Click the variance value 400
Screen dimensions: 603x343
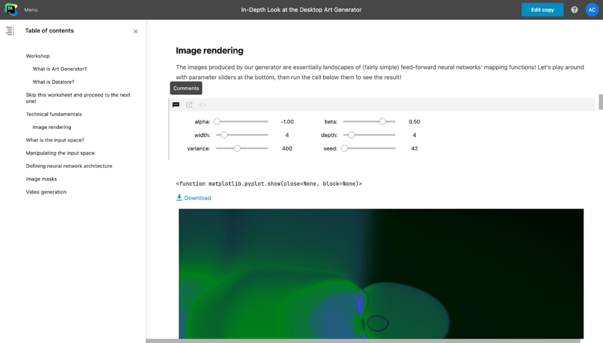(287, 149)
